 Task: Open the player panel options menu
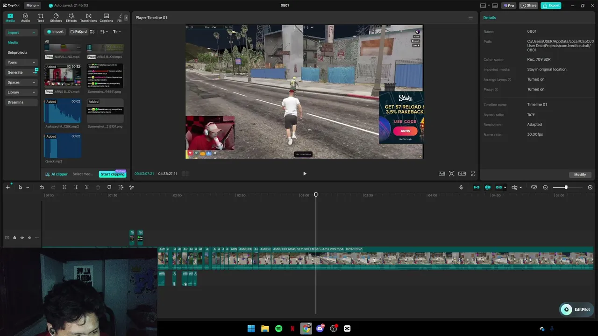click(x=470, y=18)
